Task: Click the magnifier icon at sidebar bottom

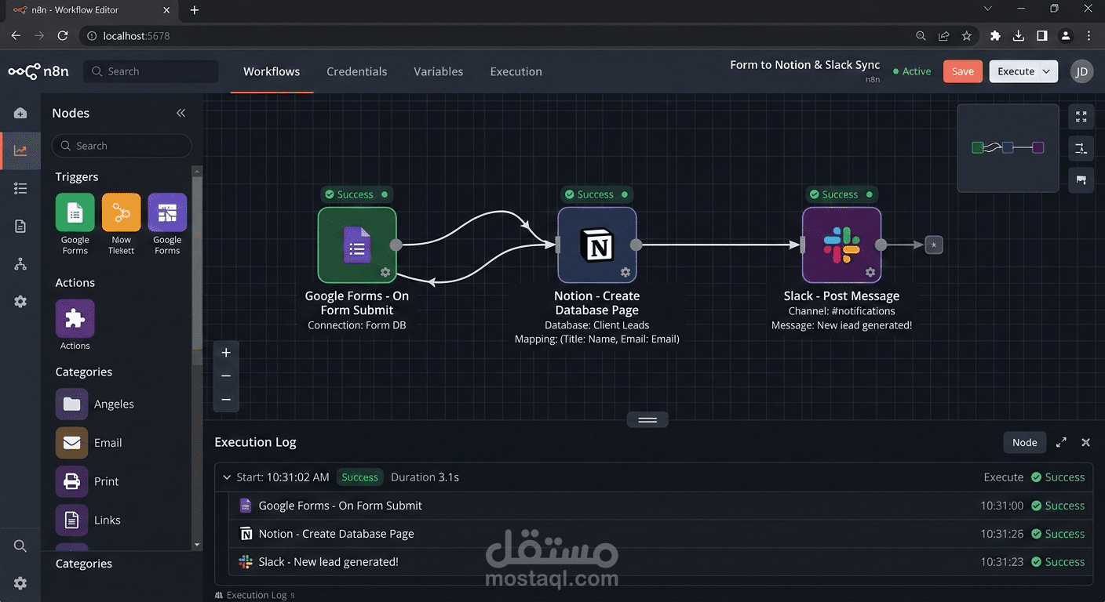Action: (20, 546)
